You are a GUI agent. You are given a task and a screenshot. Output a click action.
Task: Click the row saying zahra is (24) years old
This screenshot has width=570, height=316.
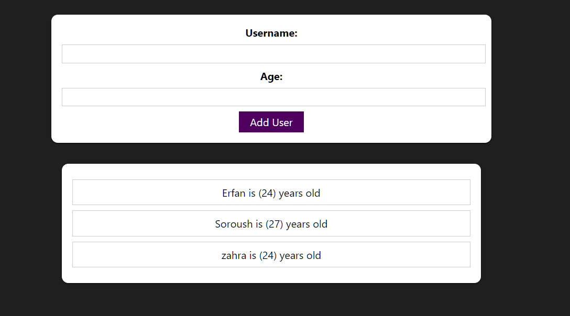pos(271,255)
